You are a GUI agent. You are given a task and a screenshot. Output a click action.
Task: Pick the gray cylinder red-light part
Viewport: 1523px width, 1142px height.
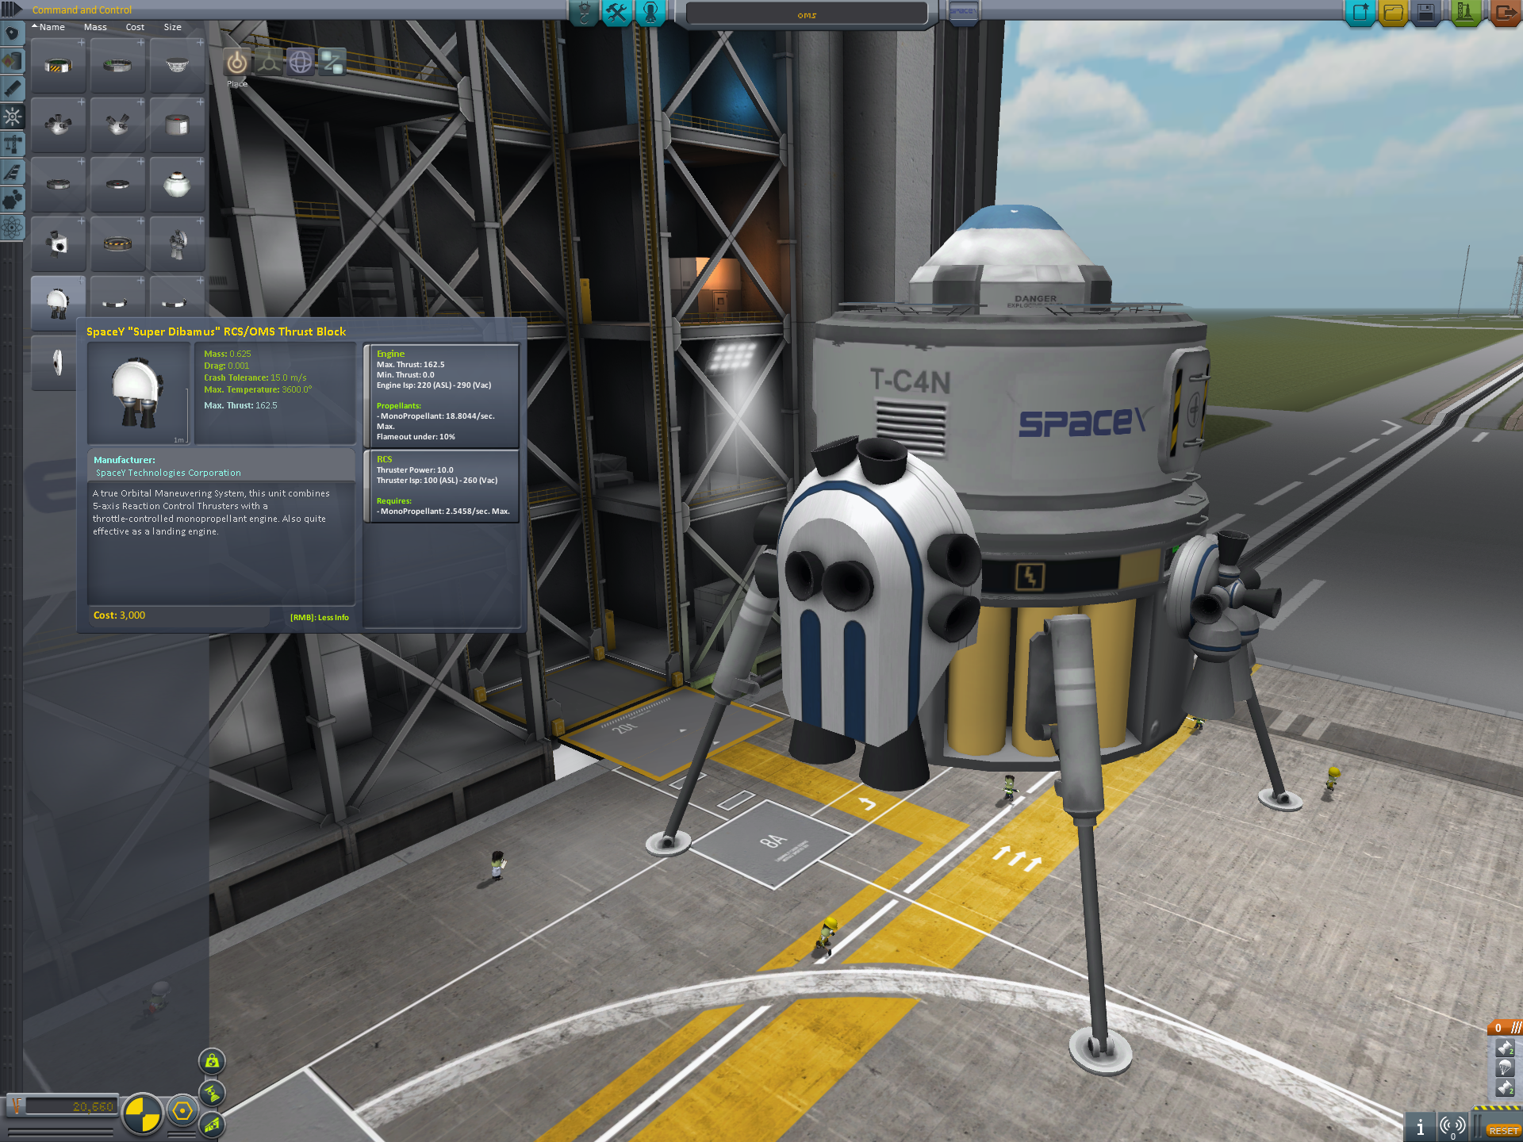[x=177, y=125]
